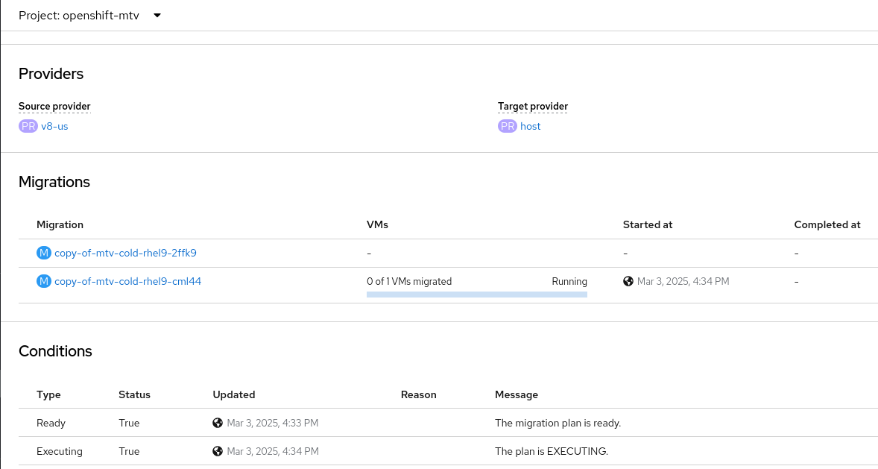Open migration copy-of-mtv-cold-rhel9-cml44
The height and width of the screenshot is (469, 878).
pos(127,281)
